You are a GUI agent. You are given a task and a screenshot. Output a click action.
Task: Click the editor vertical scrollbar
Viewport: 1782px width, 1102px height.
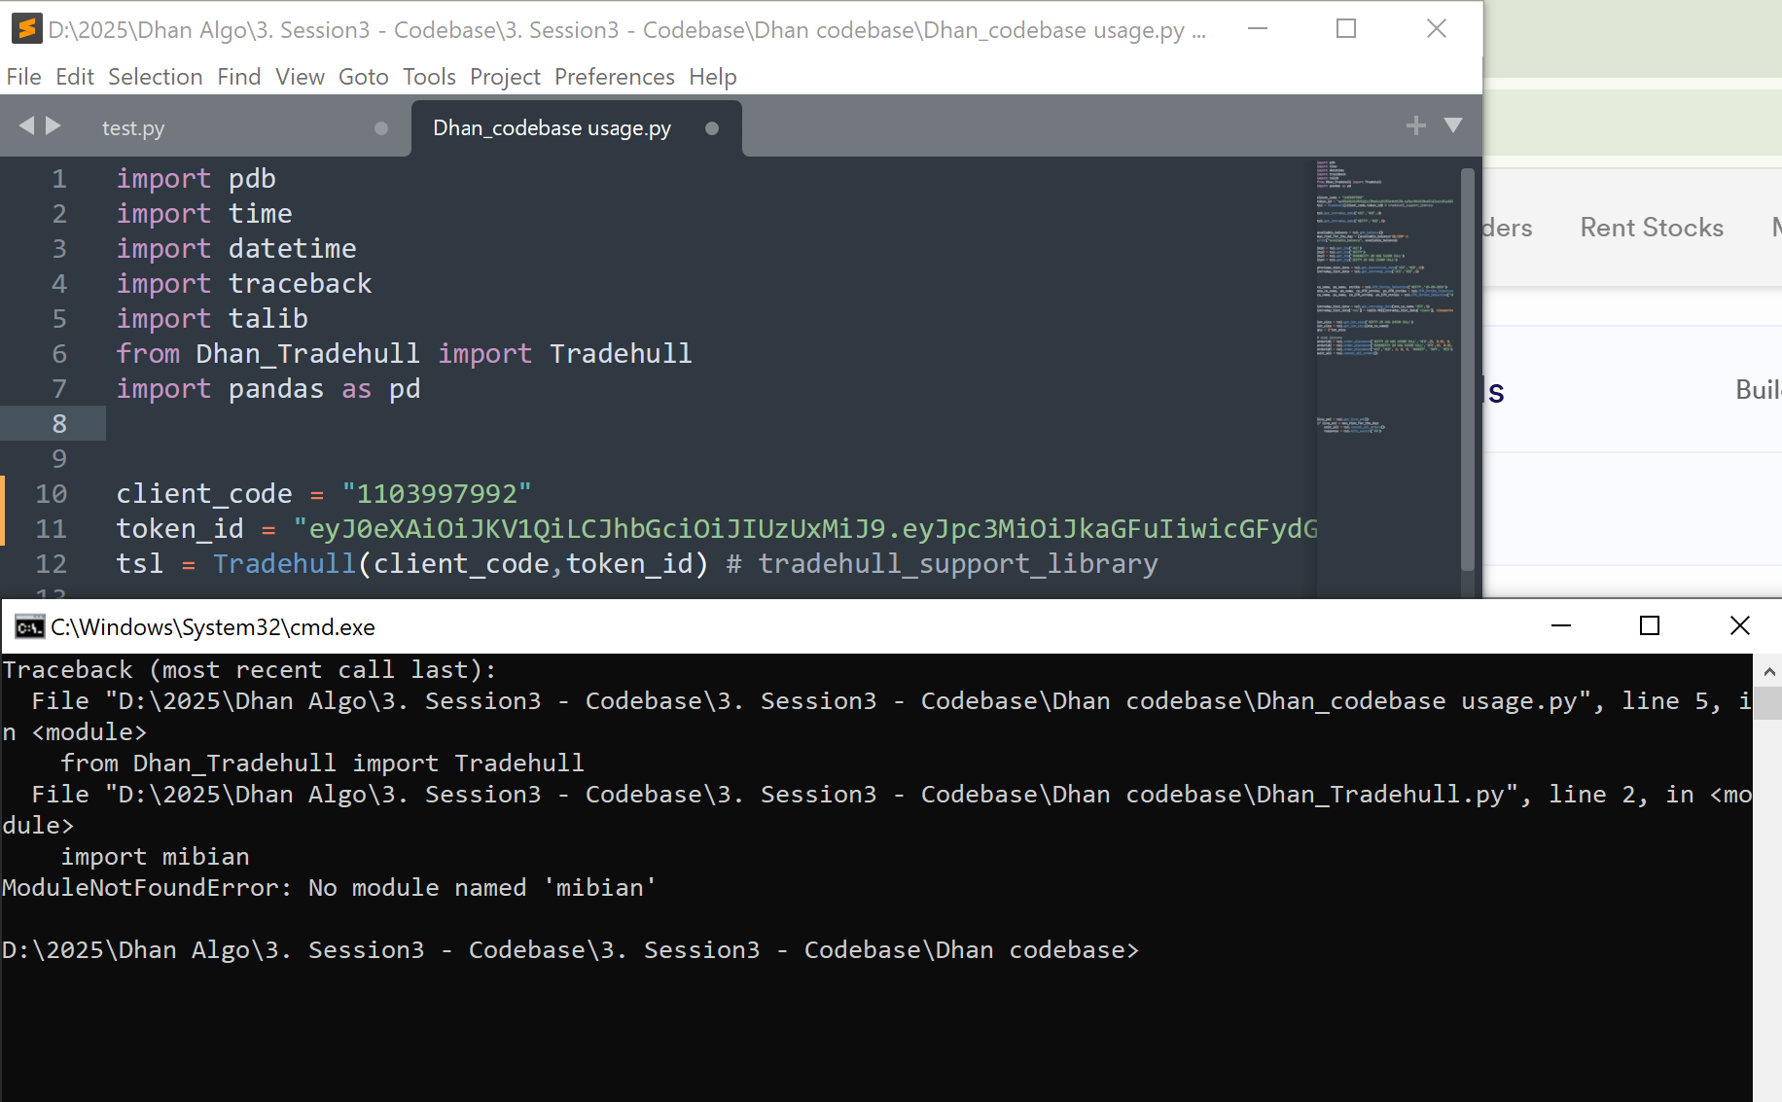tap(1468, 370)
